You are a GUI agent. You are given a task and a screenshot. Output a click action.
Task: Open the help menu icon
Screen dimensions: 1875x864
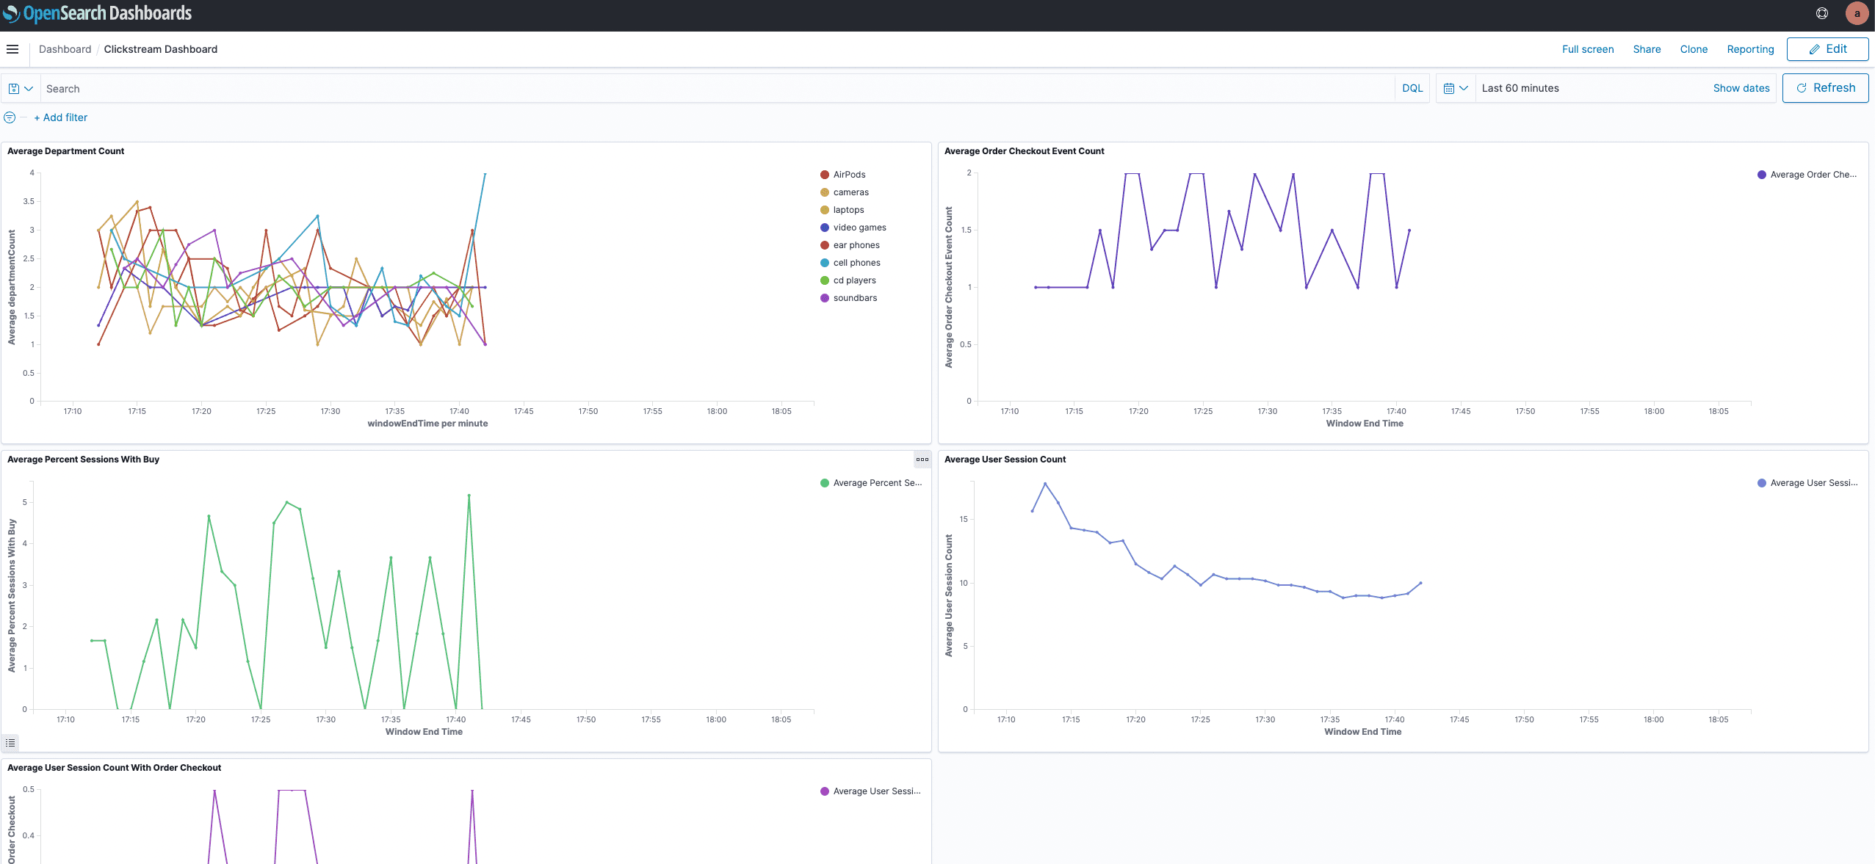pyautogui.click(x=1822, y=13)
